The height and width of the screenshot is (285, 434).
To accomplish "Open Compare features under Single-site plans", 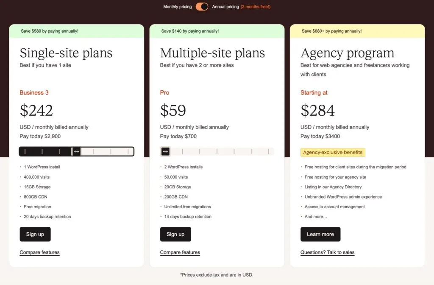I will [x=39, y=252].
